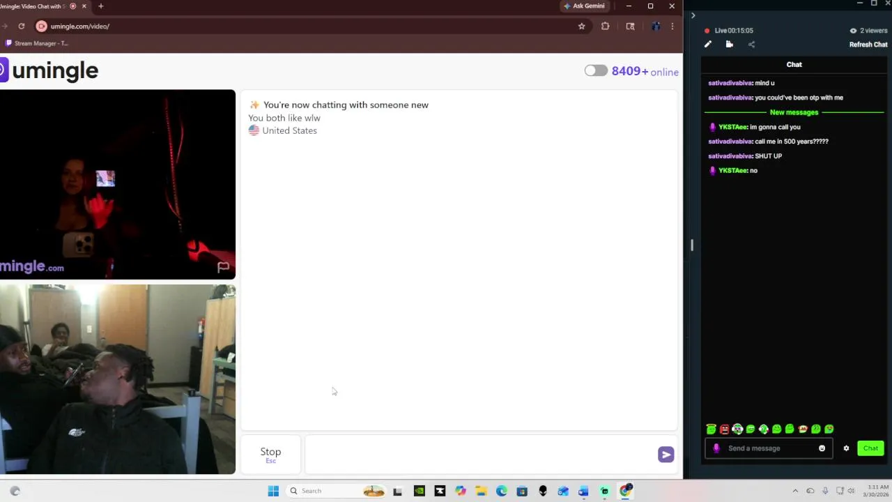The image size is (892, 502).
Task: Click the Ask Gemini button
Action: coord(584,6)
